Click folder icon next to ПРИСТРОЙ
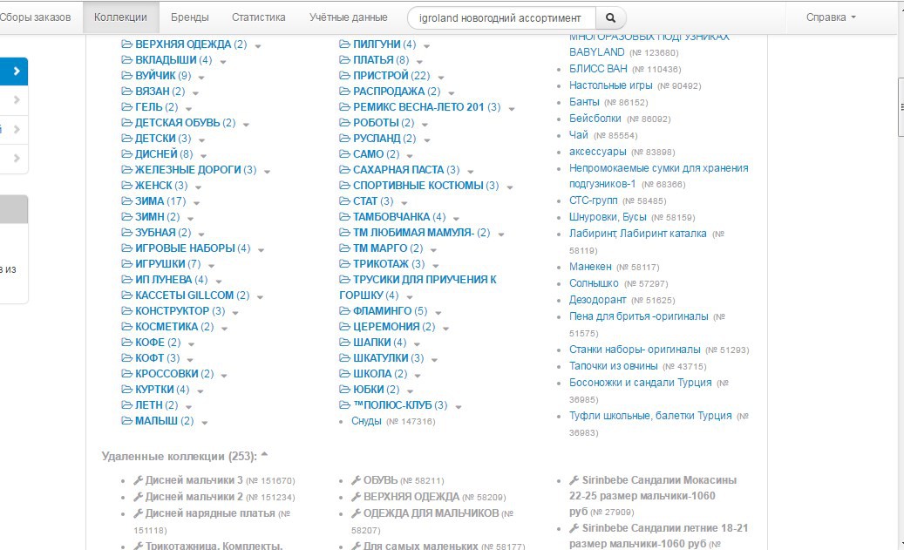This screenshot has height=550, width=904. coord(344,76)
